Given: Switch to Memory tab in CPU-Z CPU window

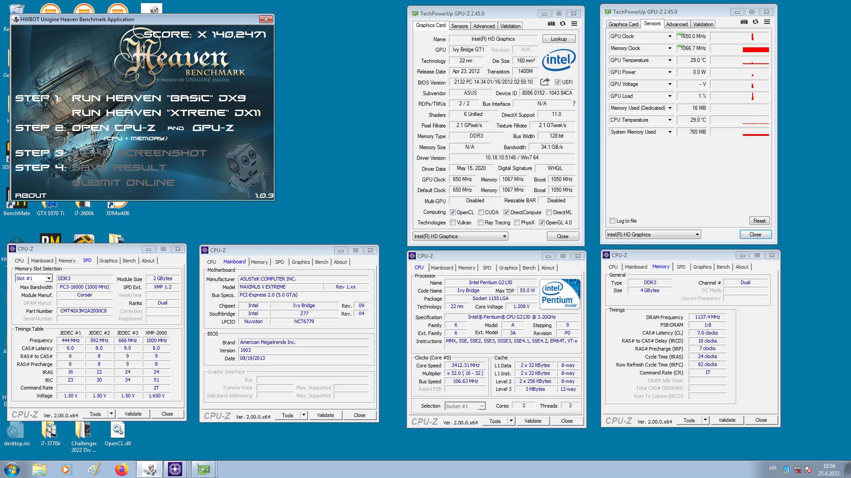Looking at the screenshot, I should [467, 268].
